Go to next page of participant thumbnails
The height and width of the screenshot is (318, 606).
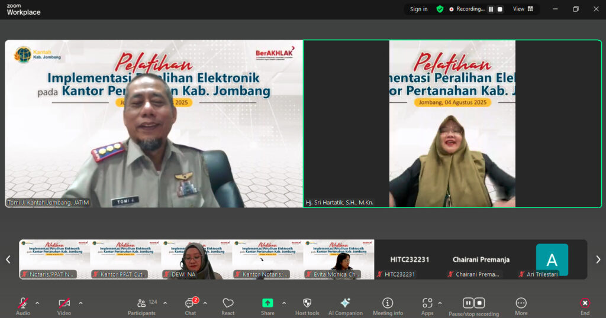[x=598, y=259]
